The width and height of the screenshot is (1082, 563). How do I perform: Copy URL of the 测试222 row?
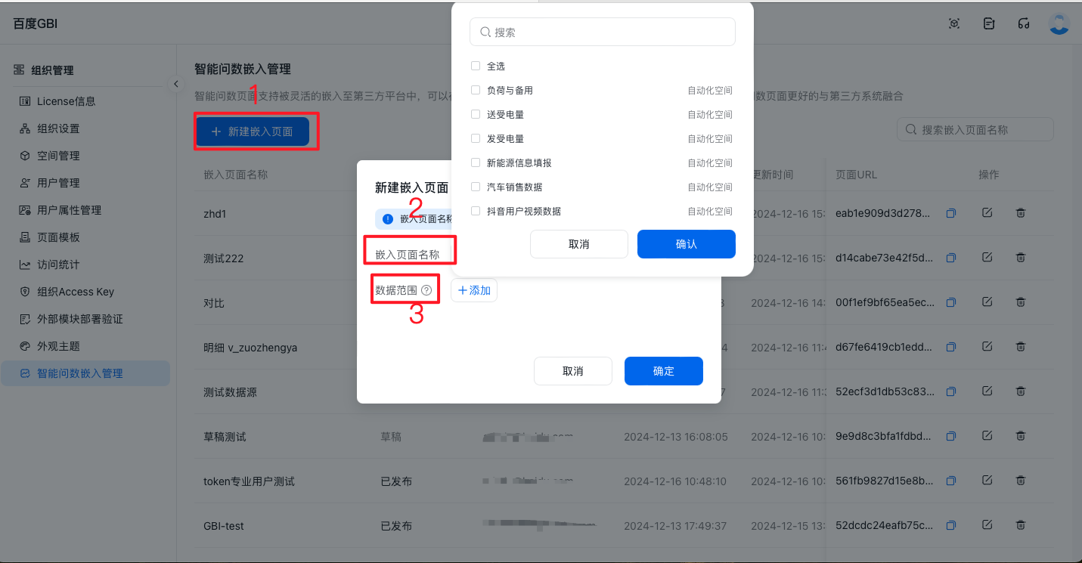click(952, 258)
